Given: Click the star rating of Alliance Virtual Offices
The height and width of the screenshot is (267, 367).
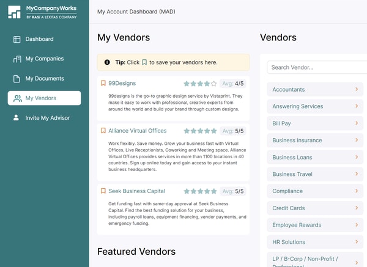Looking at the screenshot, I should point(200,131).
